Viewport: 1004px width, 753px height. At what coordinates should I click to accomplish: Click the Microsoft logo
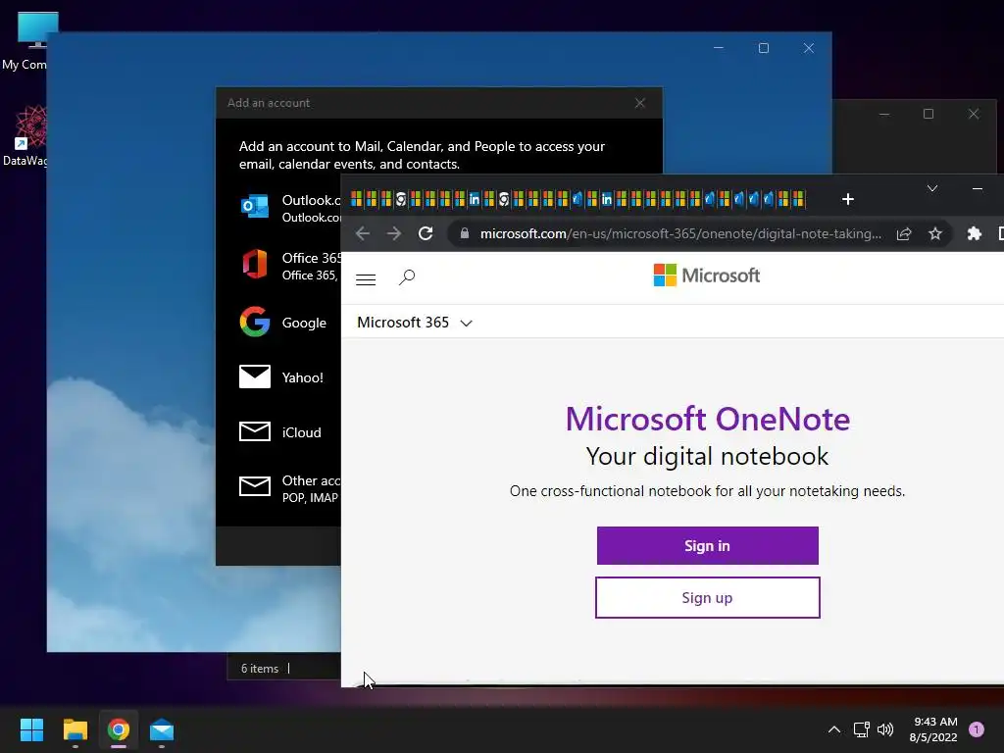[x=706, y=276]
